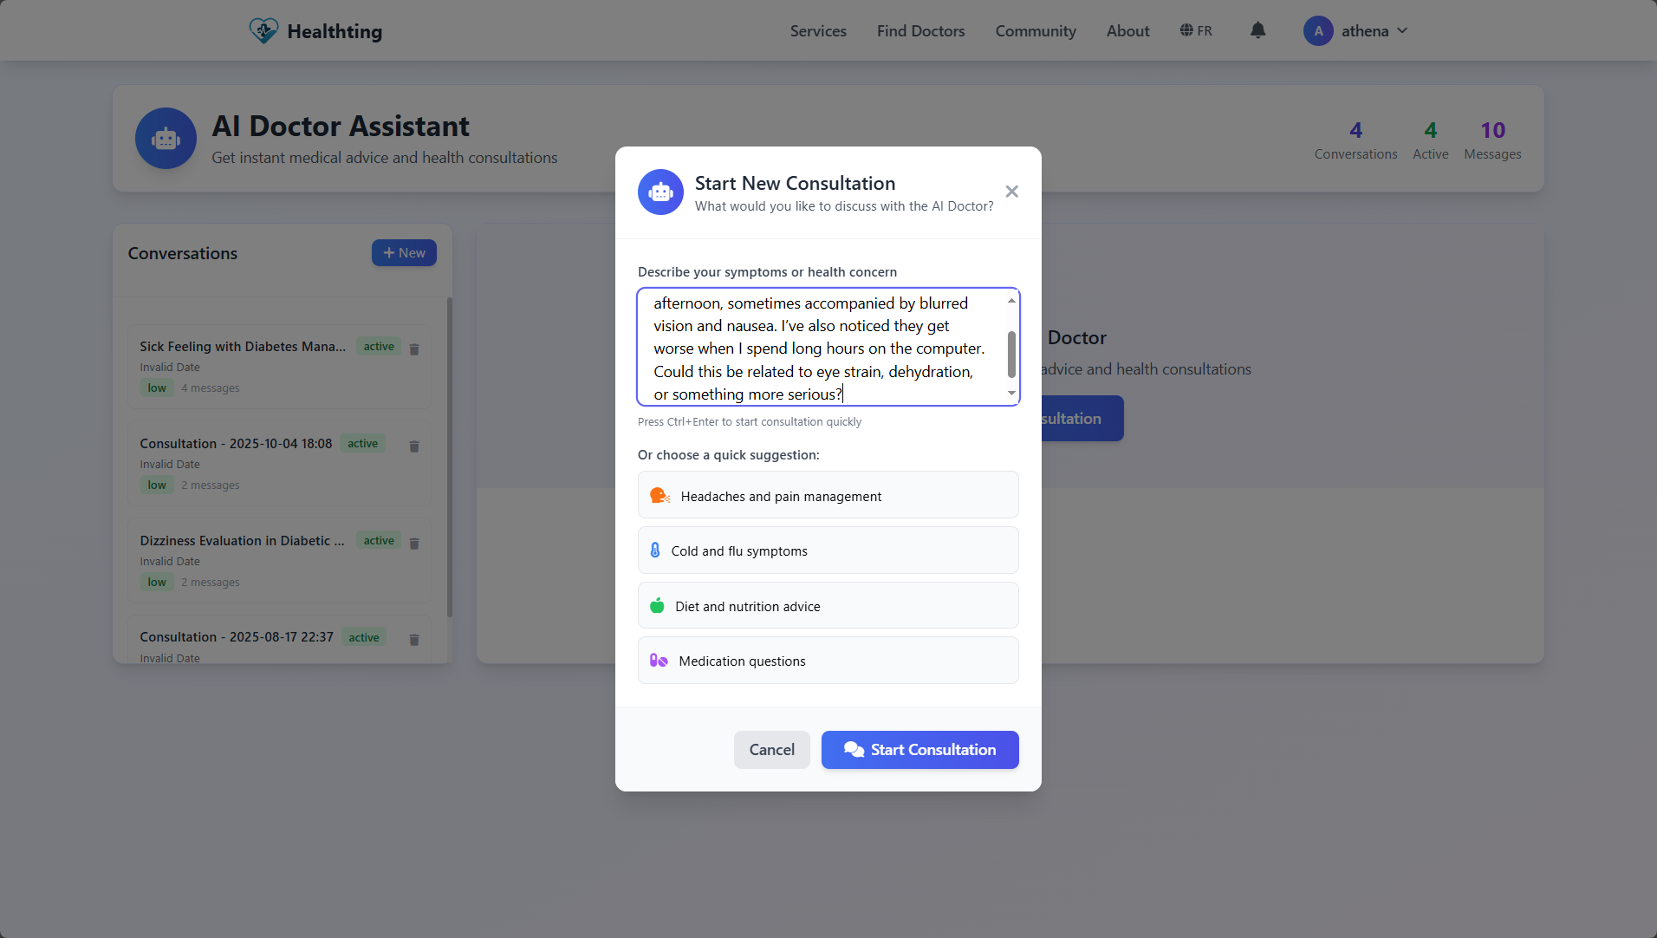Click the thermometer icon beside Cold and flu

point(655,550)
